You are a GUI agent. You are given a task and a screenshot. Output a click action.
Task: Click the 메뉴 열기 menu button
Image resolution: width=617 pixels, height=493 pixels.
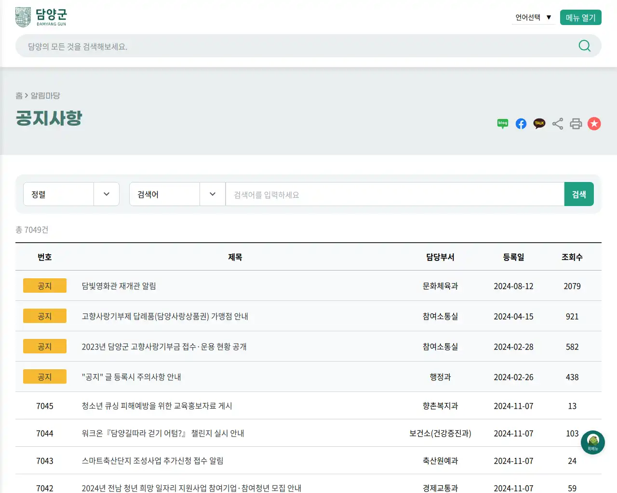click(580, 17)
